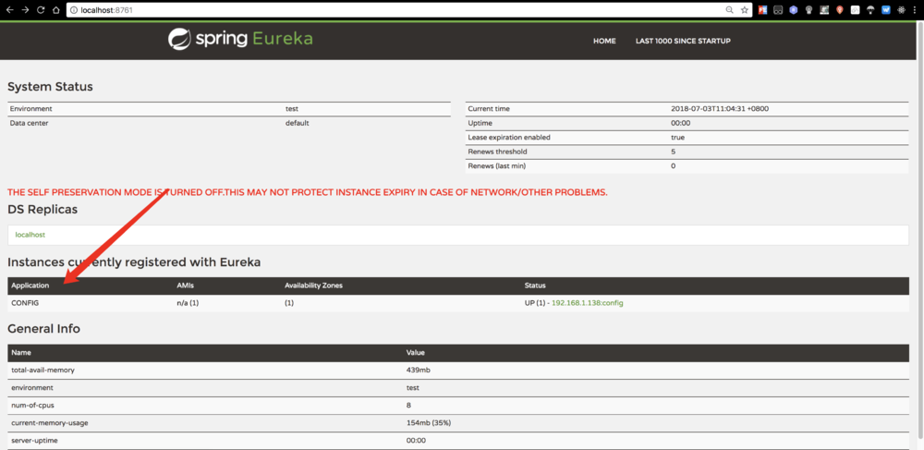The height and width of the screenshot is (450, 924).
Task: Select the 2018-07-03T11:04:31 +0800 time value
Action: click(720, 109)
